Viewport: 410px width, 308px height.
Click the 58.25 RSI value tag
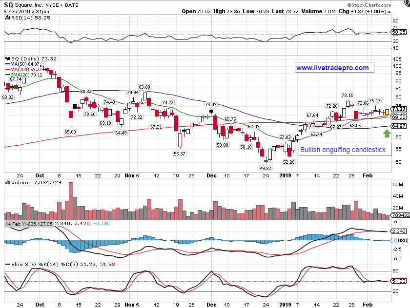coord(399,32)
